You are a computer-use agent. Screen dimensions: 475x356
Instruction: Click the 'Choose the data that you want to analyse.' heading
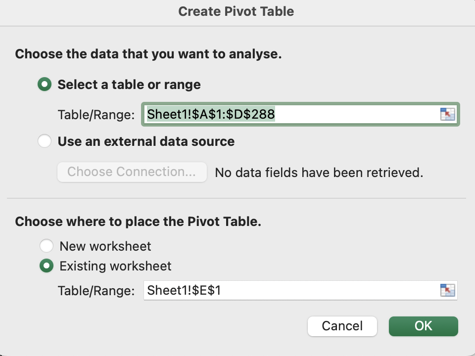148,54
